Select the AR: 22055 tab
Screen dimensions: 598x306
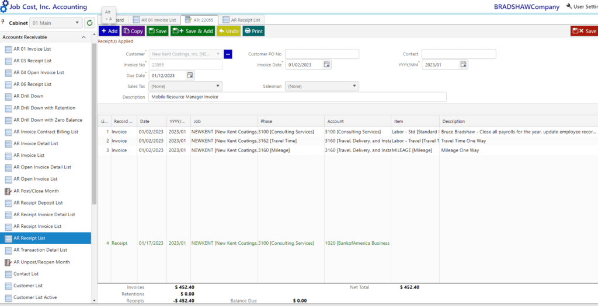click(200, 20)
